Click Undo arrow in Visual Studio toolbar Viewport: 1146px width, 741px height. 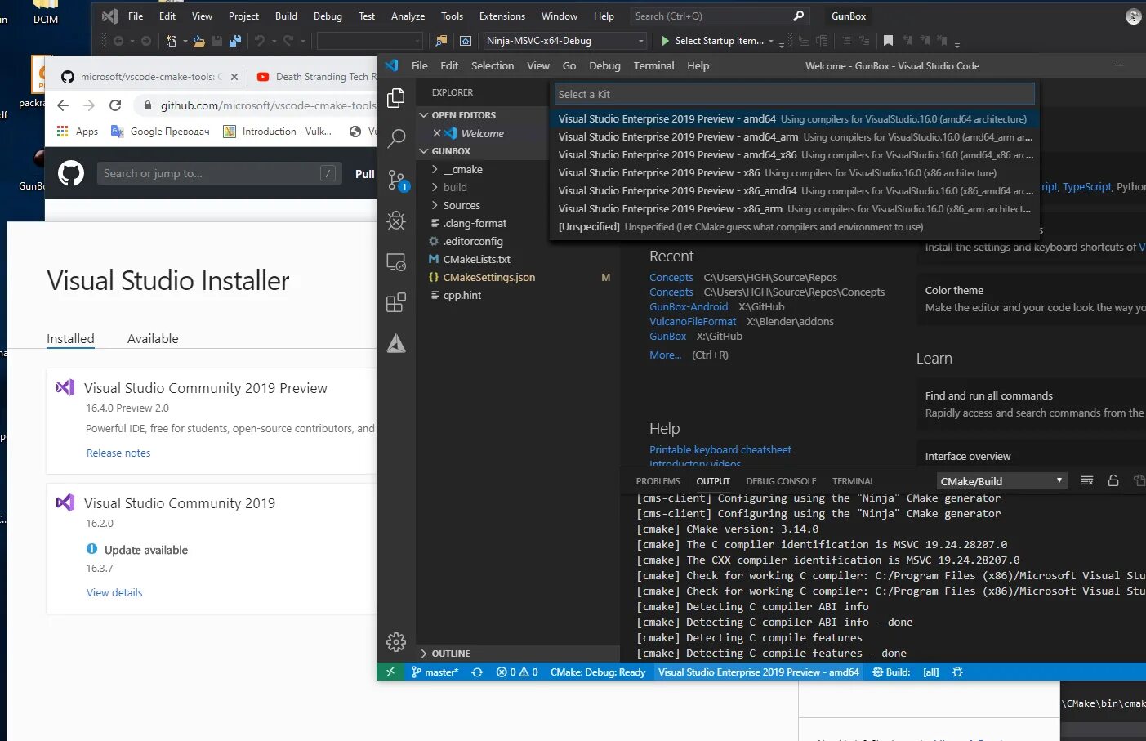(259, 41)
